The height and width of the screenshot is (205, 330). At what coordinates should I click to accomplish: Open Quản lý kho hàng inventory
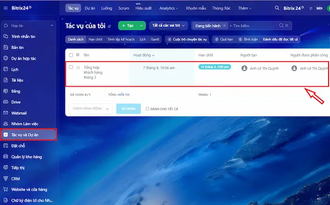pyautogui.click(x=26, y=156)
